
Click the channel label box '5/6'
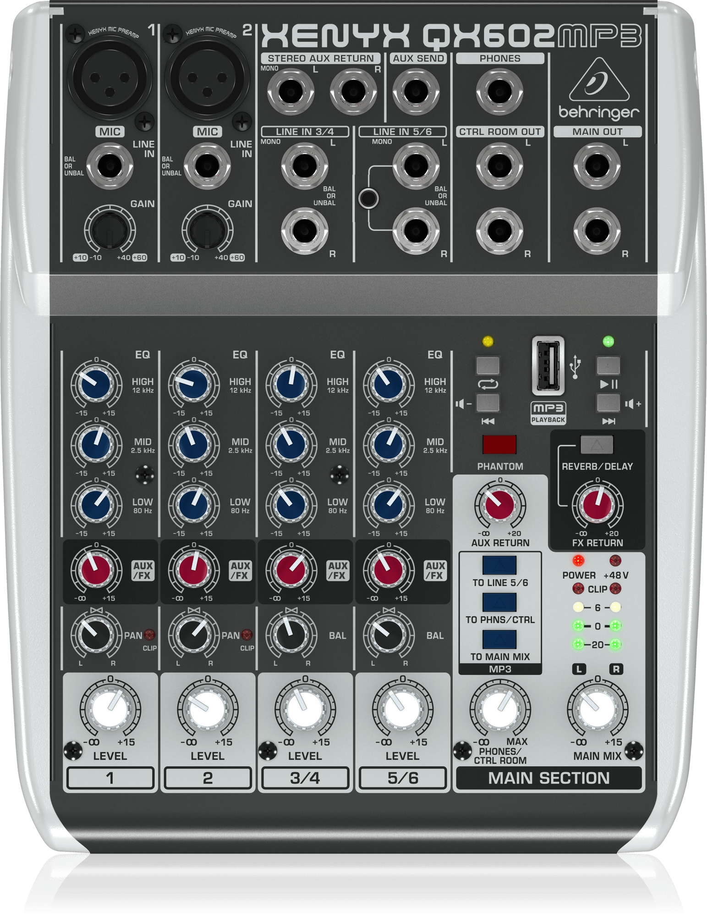click(x=402, y=778)
